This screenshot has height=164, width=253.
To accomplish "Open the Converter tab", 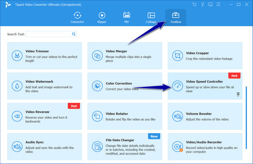I will [77, 18].
